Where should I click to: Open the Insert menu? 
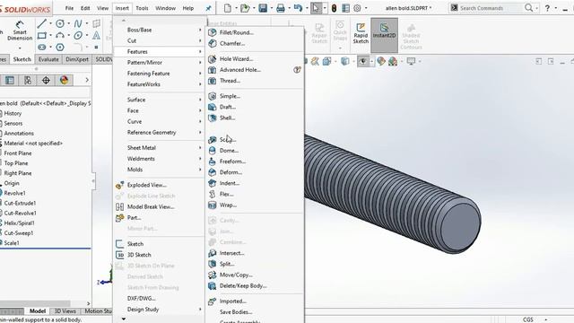pos(122,8)
